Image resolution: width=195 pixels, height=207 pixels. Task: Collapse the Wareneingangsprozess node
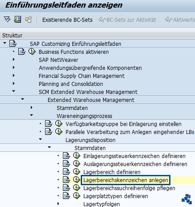tap(31, 115)
